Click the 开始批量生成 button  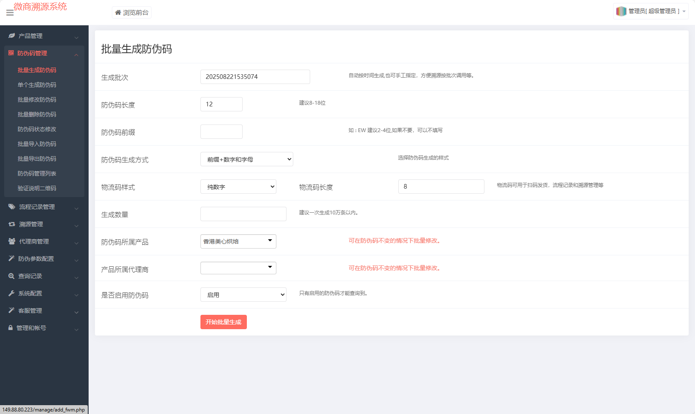point(223,322)
